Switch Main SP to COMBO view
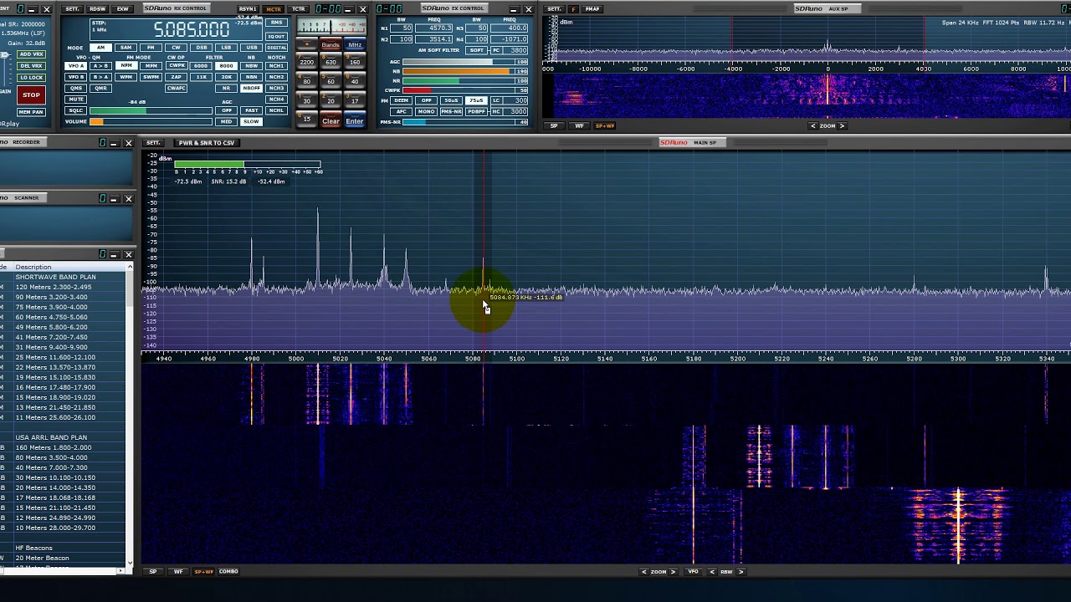Viewport: 1071px width, 602px height. pos(228,572)
